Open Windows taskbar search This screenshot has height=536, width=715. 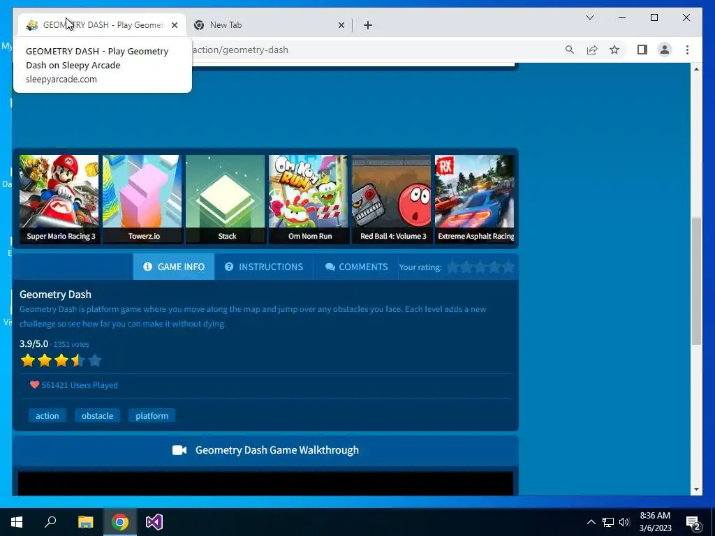tap(50, 522)
